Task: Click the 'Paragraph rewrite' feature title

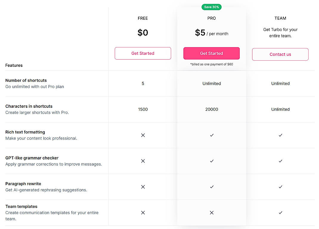Action: [x=23, y=184]
